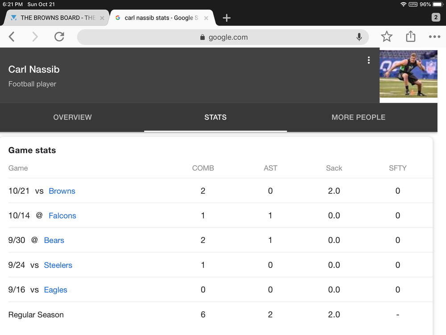Open the browser three-dot menu
Image resolution: width=446 pixels, height=335 pixels.
pyautogui.click(x=434, y=37)
